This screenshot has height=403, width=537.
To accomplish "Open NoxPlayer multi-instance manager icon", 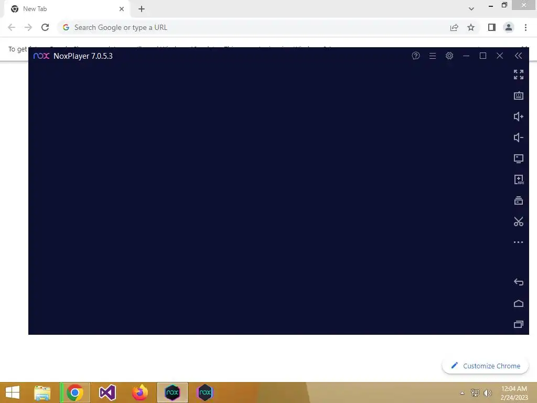I will [519, 200].
